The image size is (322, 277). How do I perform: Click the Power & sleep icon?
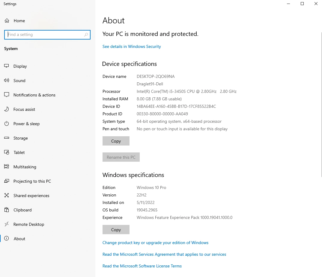coord(7,123)
